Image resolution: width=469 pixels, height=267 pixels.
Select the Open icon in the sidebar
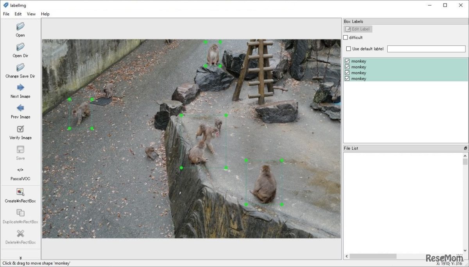20,27
